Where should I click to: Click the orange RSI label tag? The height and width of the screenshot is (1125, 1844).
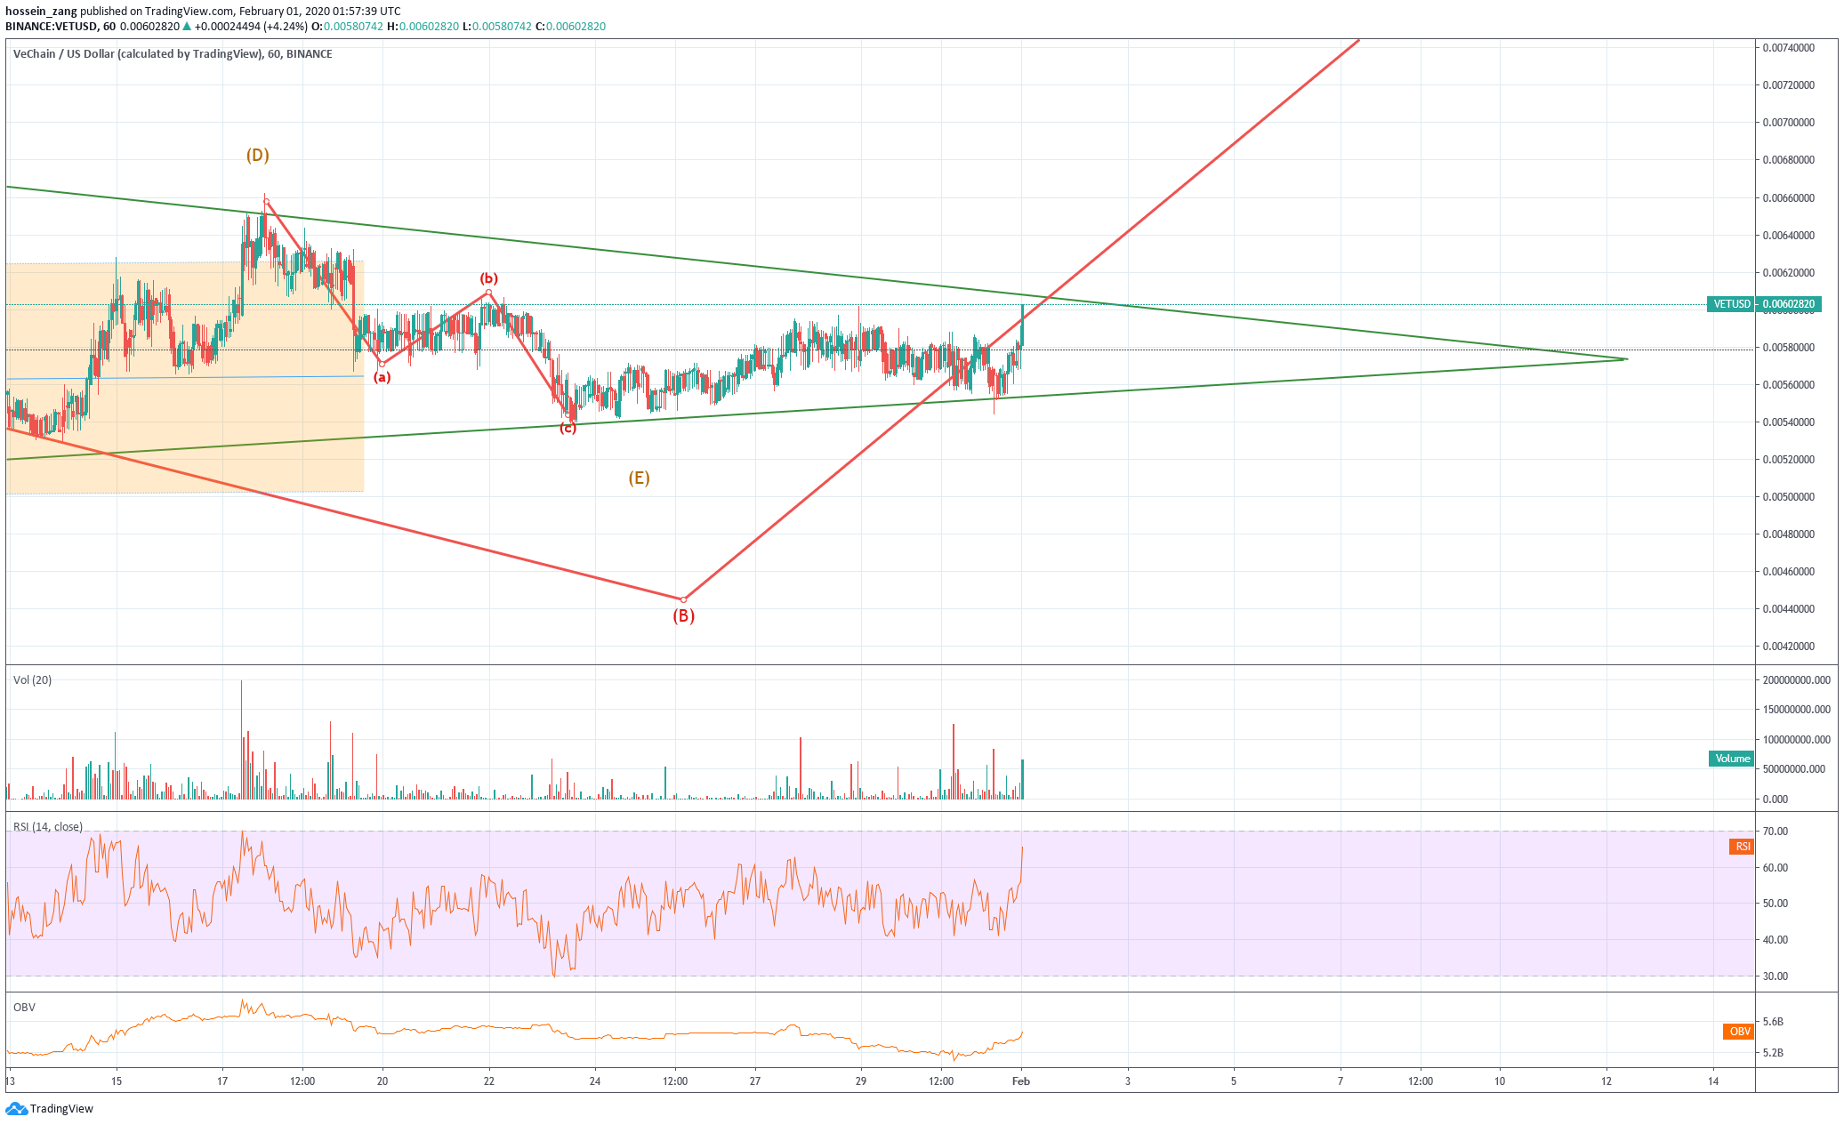tap(1742, 847)
